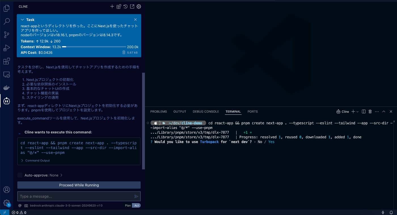Click the CLINE panel title

(x=23, y=7)
